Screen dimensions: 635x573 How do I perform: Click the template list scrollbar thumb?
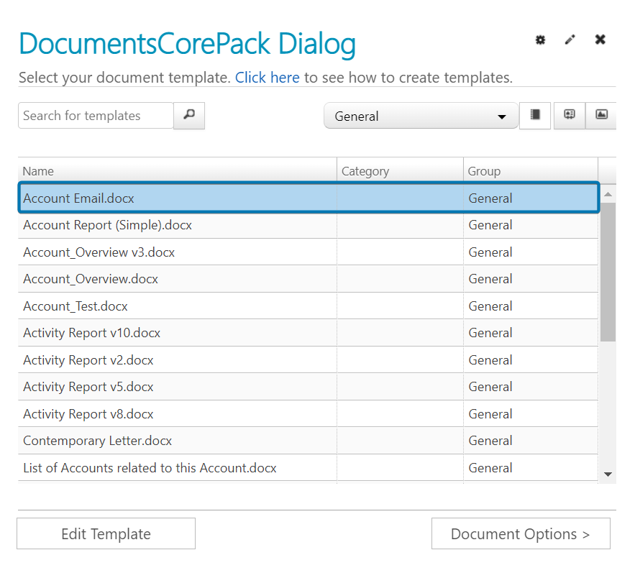point(608,272)
